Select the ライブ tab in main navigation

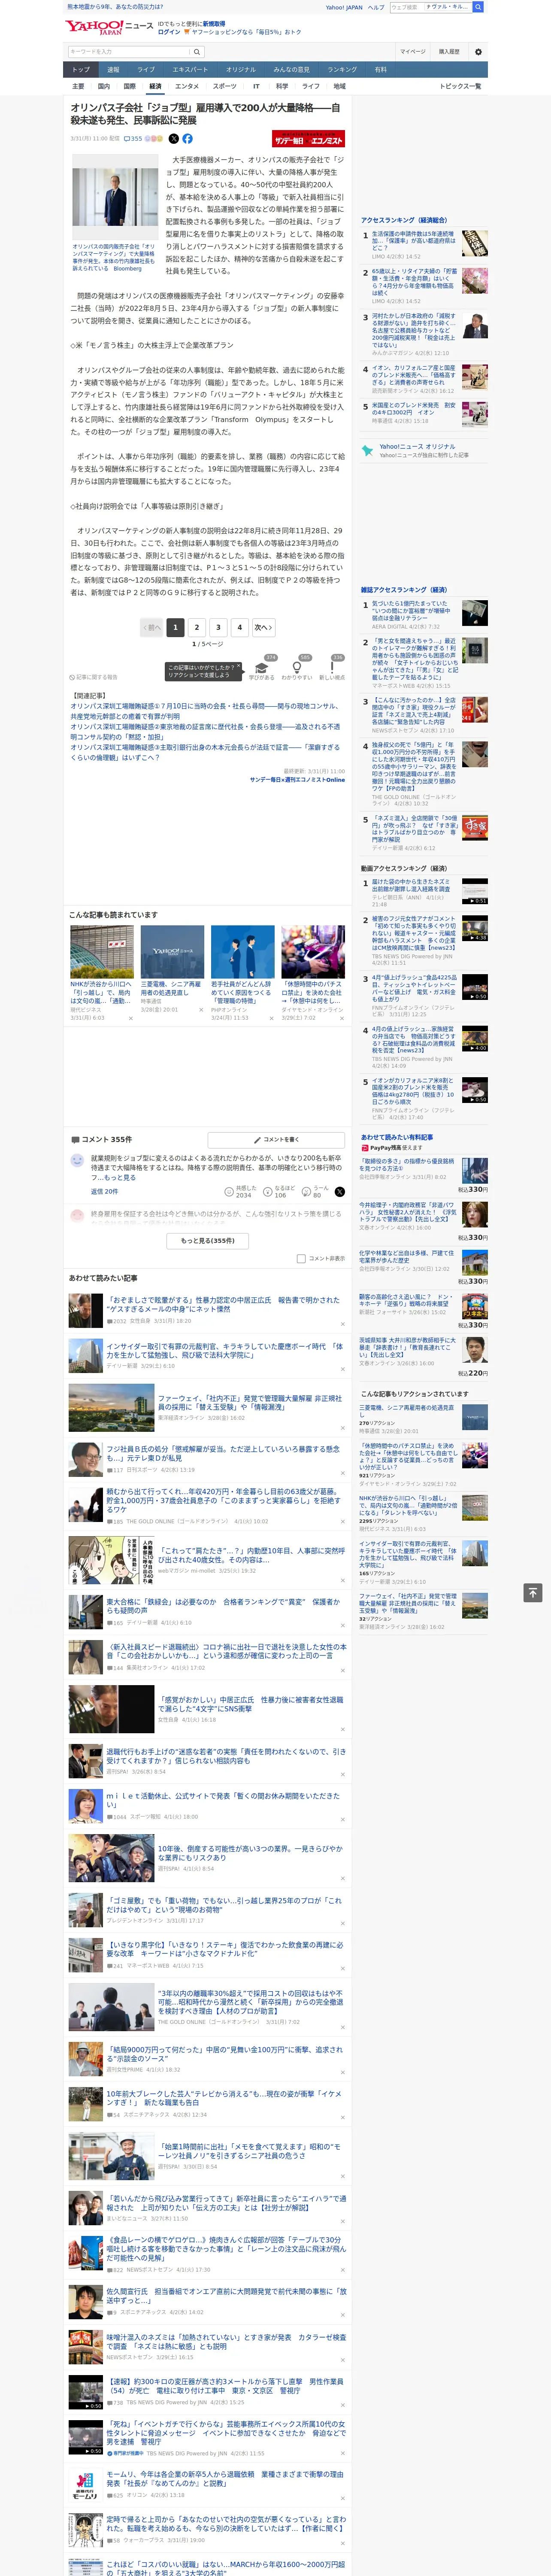146,70
